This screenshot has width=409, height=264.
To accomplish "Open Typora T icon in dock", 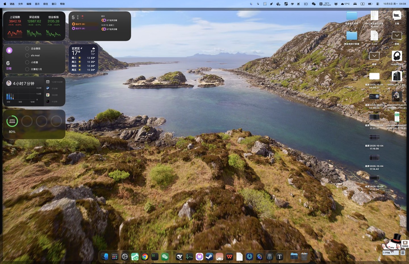I will 279,257.
